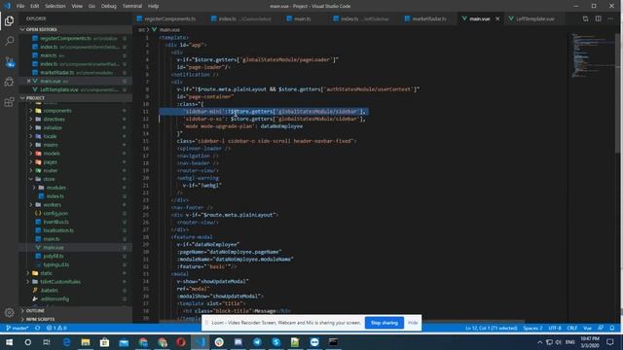Expand the workers folder
This screenshot has height=350, width=623.
[x=52, y=205]
